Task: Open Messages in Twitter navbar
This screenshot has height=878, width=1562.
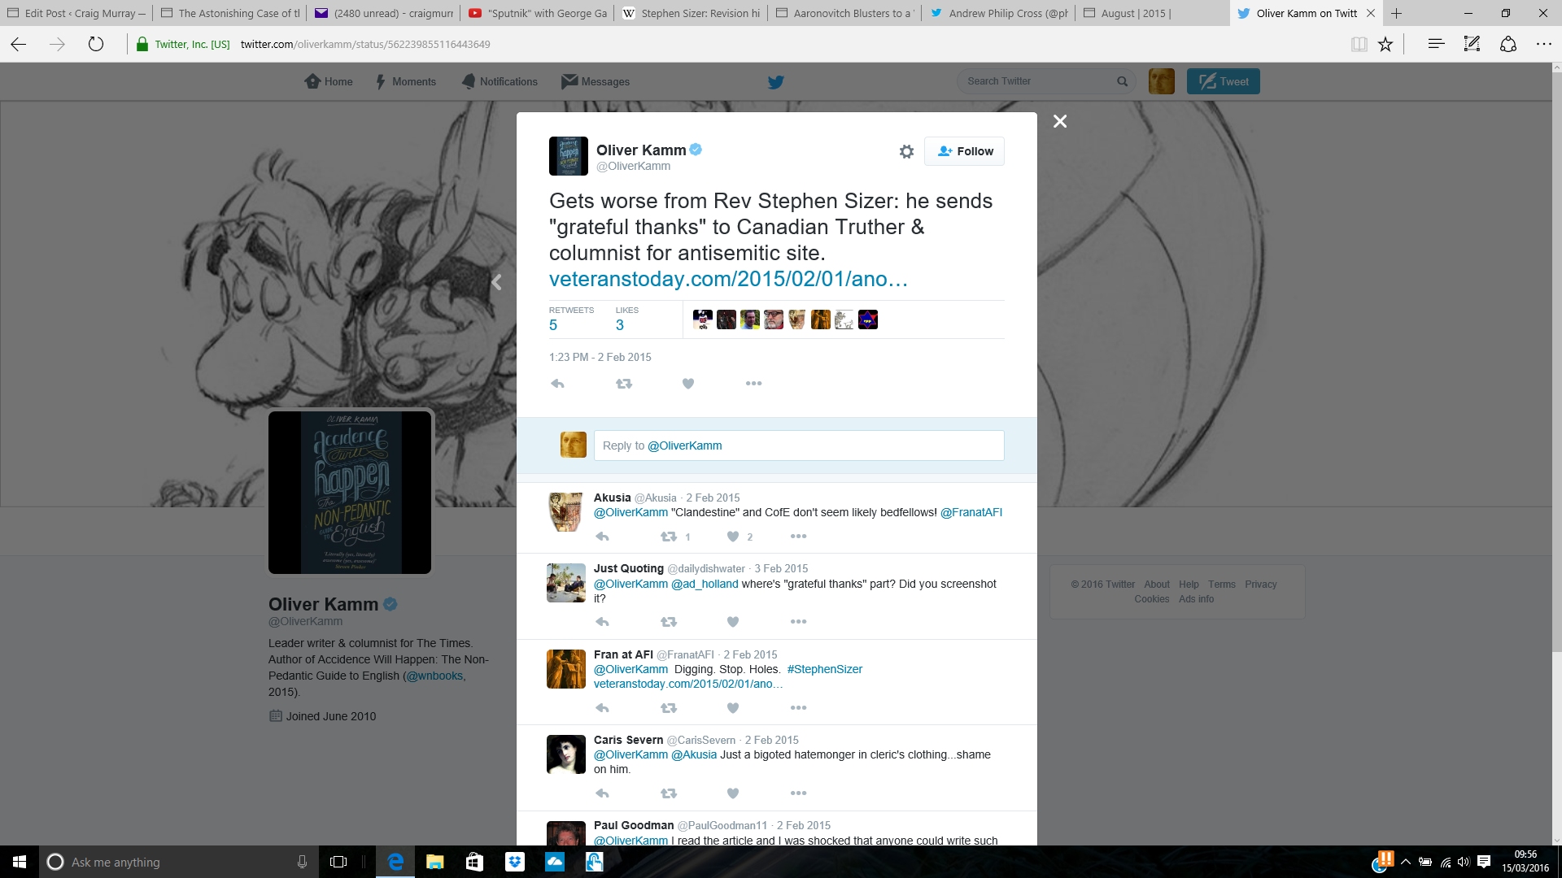Action: 596,81
